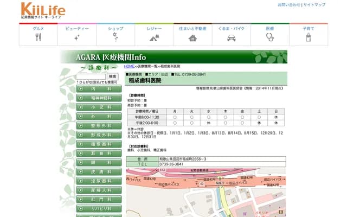
Task: Click the 医療機関一覧 breadcrumb
Action: pyautogui.click(x=147, y=66)
